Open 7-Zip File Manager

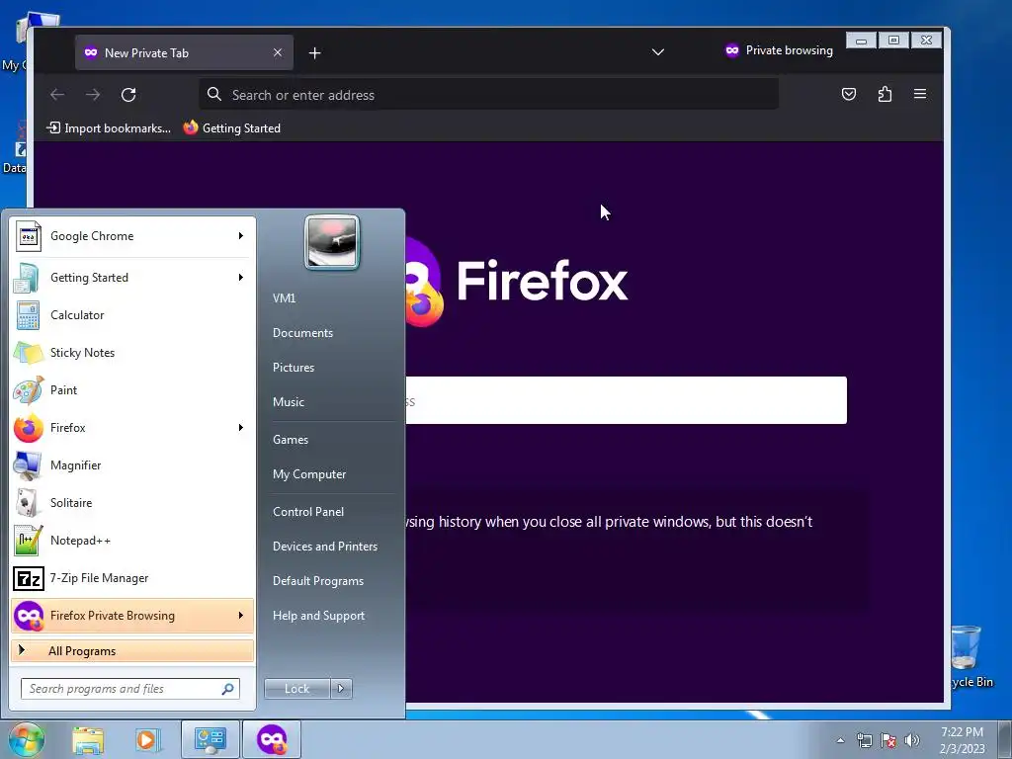(132, 578)
